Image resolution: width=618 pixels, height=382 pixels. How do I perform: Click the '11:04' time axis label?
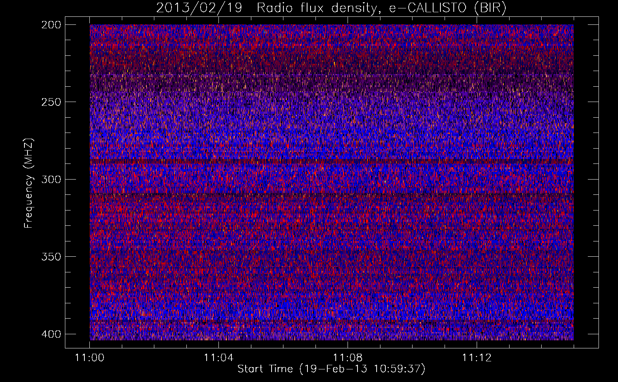click(x=218, y=358)
